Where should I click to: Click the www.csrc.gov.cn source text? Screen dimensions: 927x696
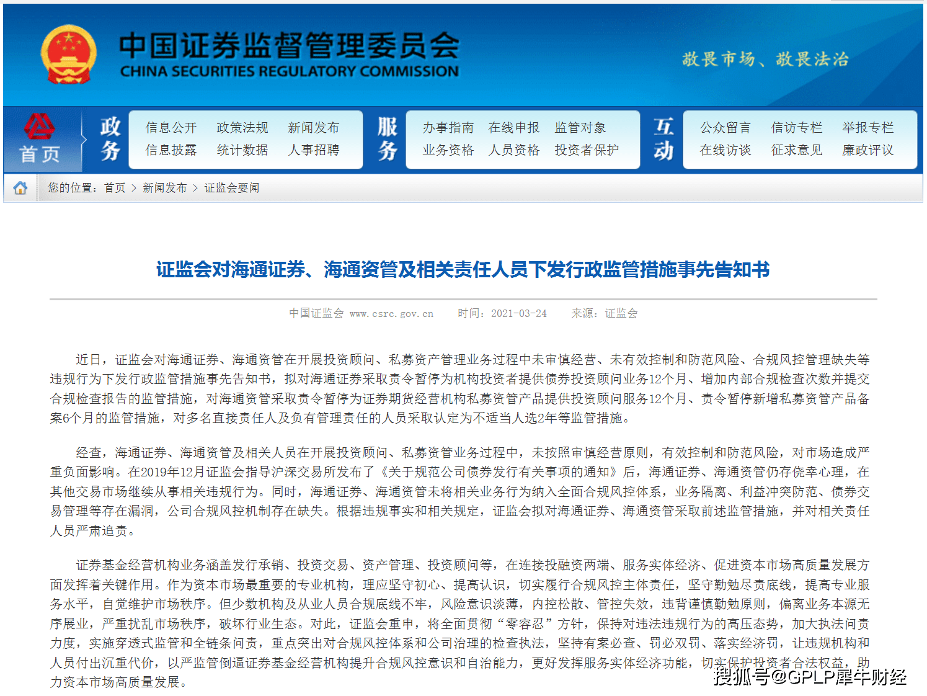[x=391, y=314]
